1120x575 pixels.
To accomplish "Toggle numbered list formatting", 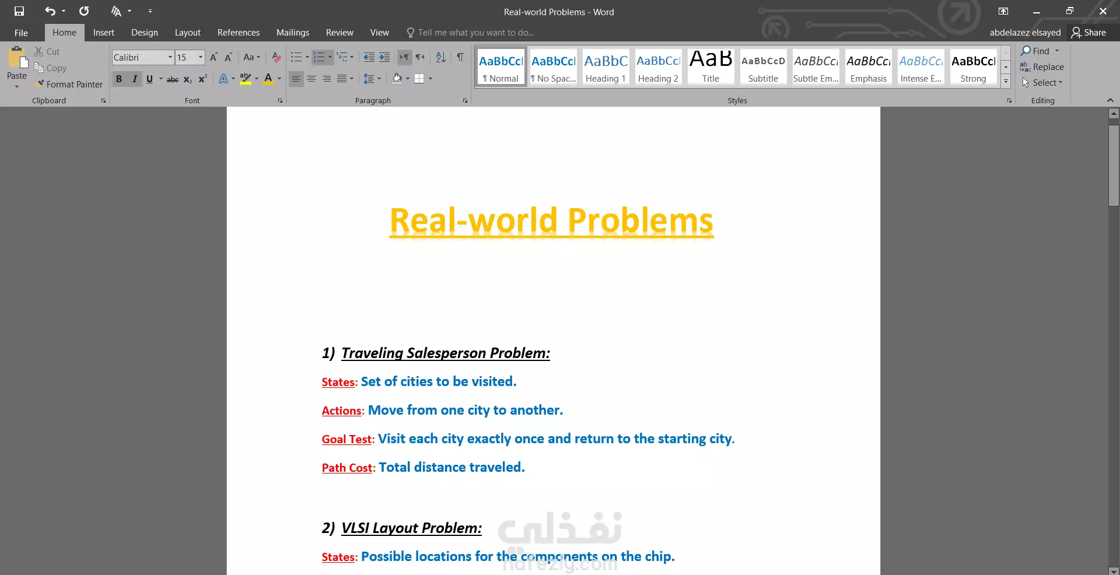I will coord(319,57).
